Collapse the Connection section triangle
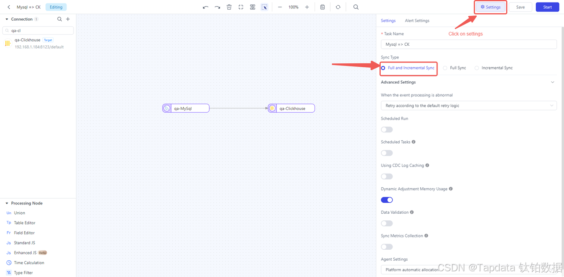This screenshot has width=564, height=277. pos(7,19)
